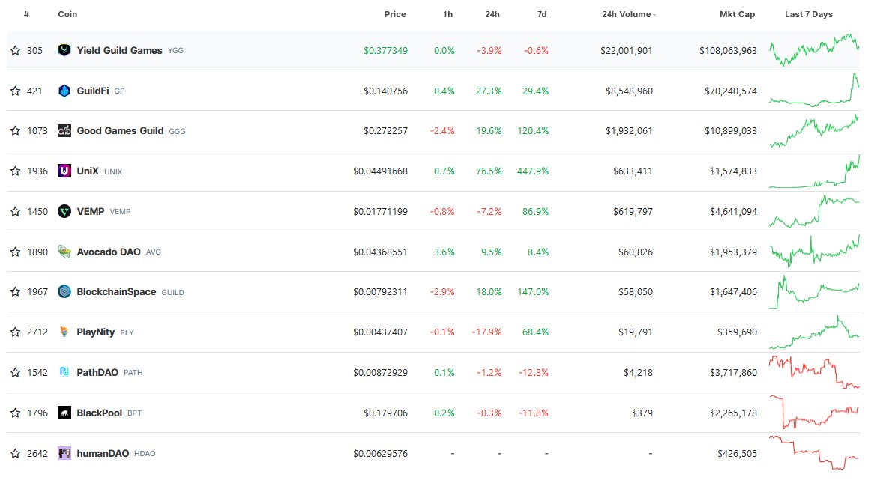Viewport: 877px width, 483px height.
Task: Sort the table by Coin name
Action: coord(67,14)
